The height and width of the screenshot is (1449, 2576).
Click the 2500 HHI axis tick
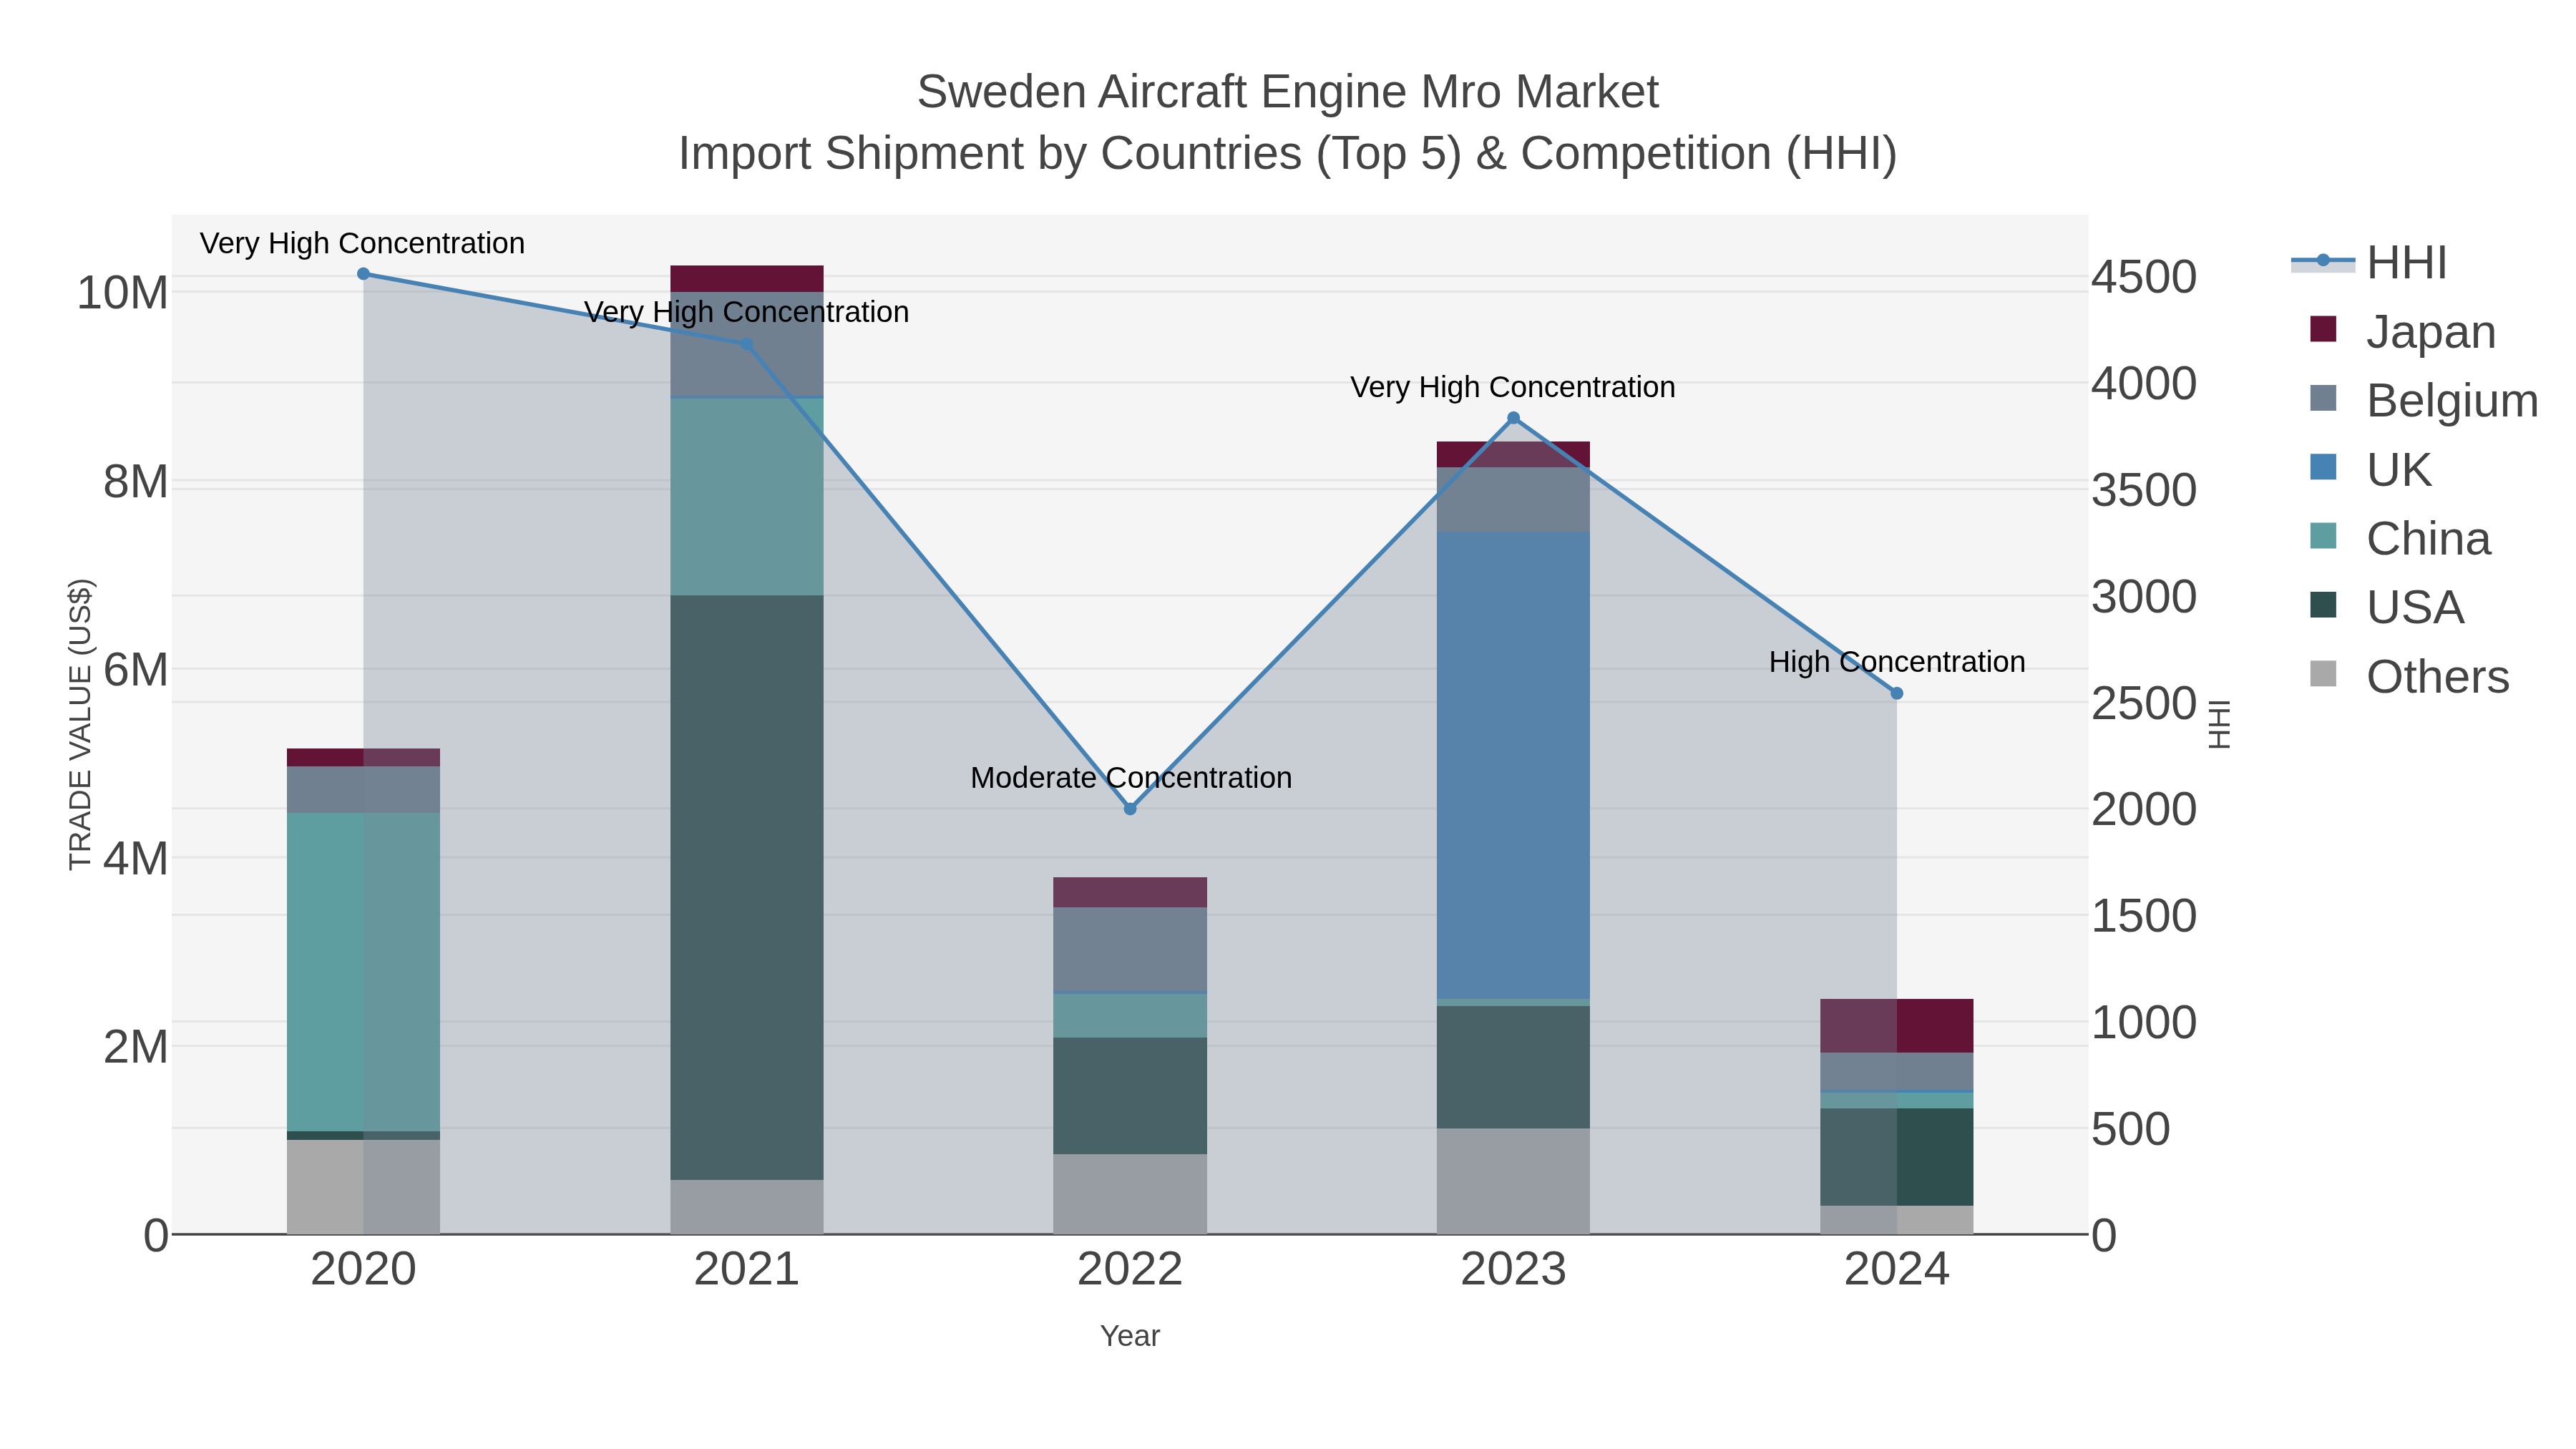point(2144,703)
